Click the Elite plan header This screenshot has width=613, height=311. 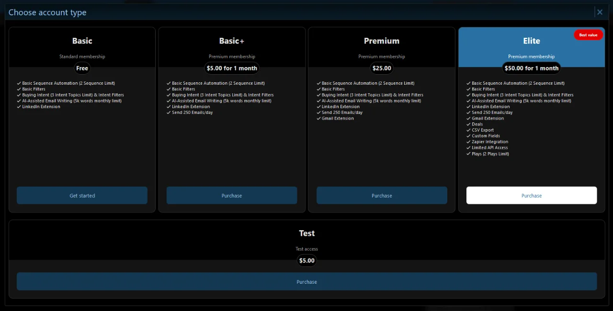pos(532,41)
